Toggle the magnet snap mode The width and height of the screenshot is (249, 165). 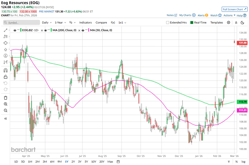pyautogui.click(x=6, y=70)
